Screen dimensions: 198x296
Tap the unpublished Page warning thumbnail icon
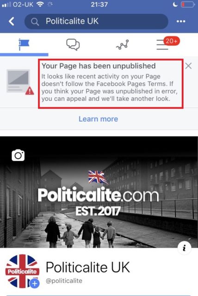click(20, 82)
